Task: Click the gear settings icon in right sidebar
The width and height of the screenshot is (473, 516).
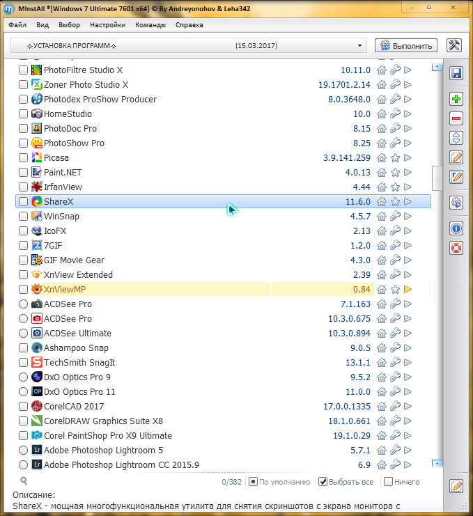Action: coord(456,203)
